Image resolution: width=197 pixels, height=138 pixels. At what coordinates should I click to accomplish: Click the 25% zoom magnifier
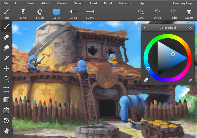141,14
